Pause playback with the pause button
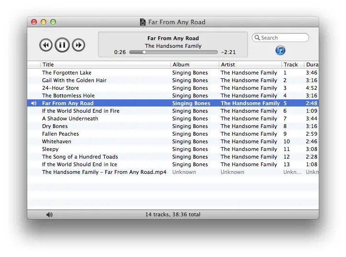The image size is (346, 257). click(62, 45)
